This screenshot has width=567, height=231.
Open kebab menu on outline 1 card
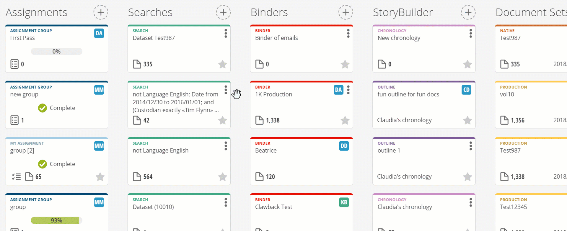471,146
